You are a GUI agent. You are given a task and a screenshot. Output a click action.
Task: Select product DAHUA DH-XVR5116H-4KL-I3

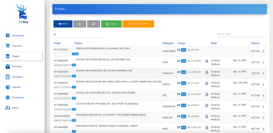click(104, 71)
